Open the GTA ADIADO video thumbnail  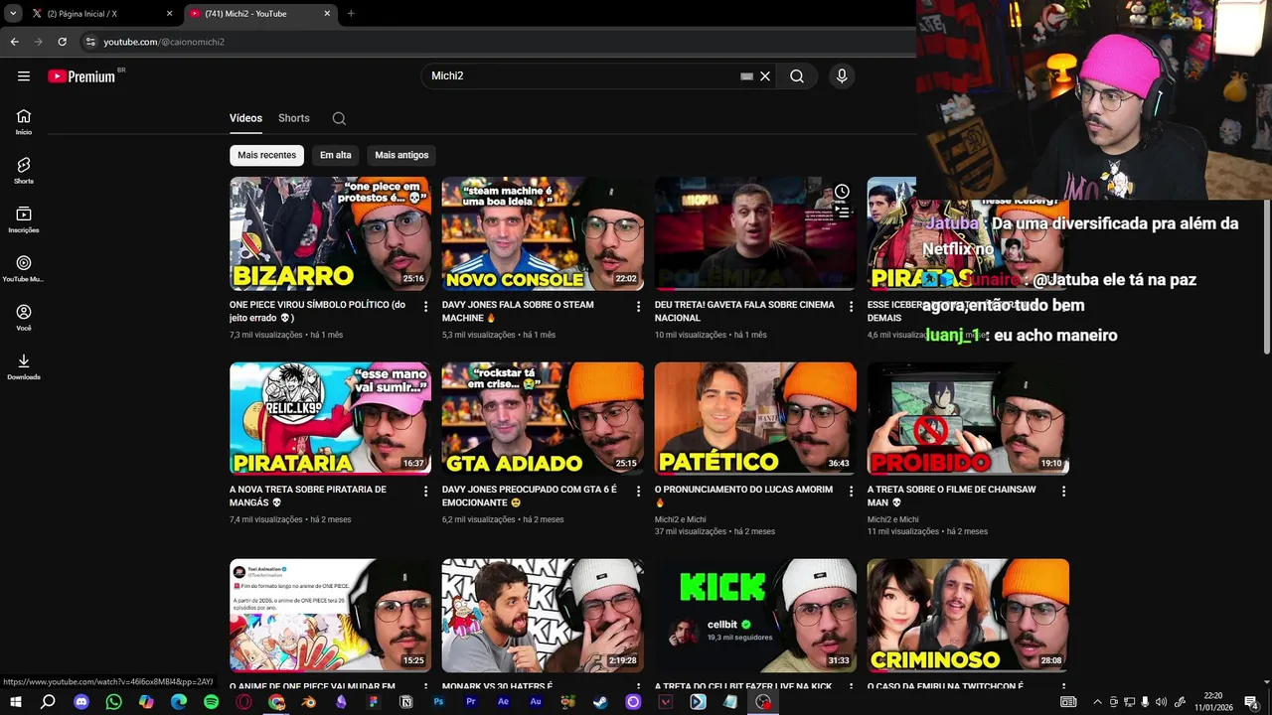click(x=543, y=418)
